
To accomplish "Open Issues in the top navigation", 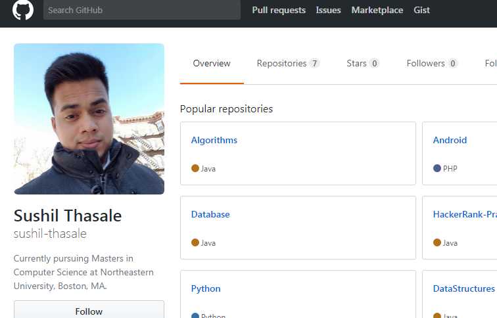I will coord(328,11).
